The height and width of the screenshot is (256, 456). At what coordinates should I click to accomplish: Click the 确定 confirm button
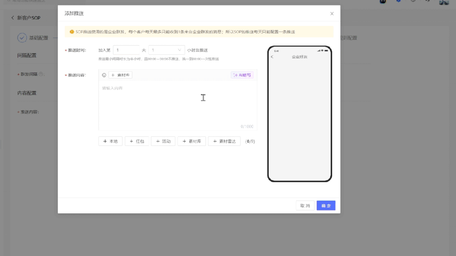(x=325, y=205)
